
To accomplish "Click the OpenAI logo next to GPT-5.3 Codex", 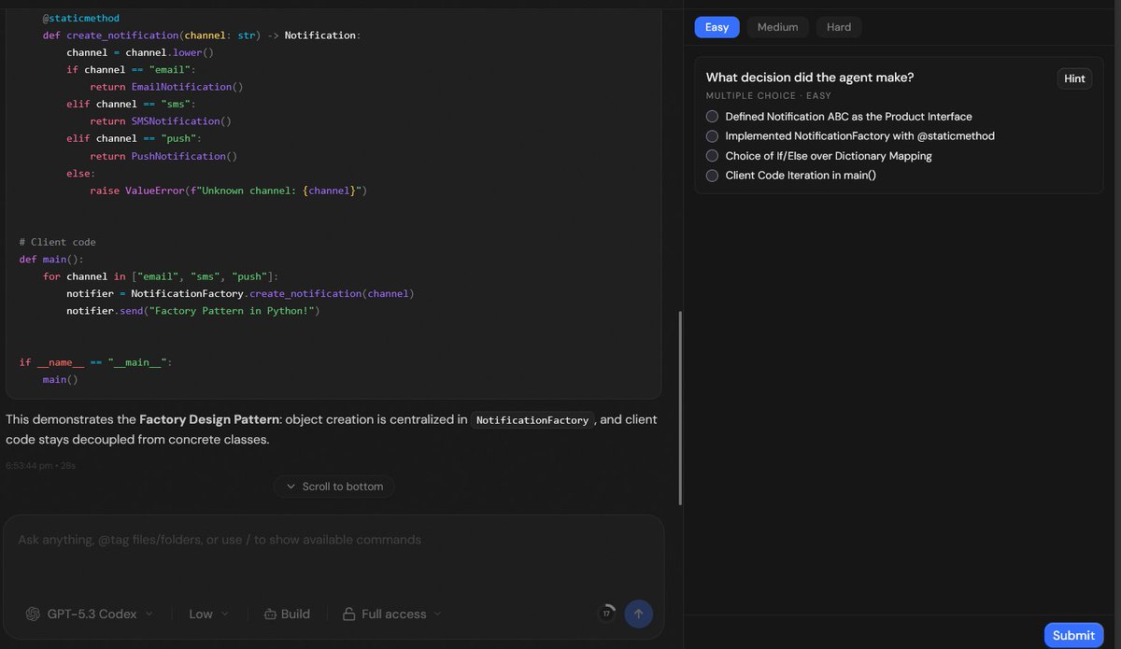I will click(x=33, y=614).
